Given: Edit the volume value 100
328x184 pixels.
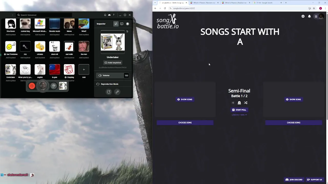Looking at the screenshot, I should point(126,75).
